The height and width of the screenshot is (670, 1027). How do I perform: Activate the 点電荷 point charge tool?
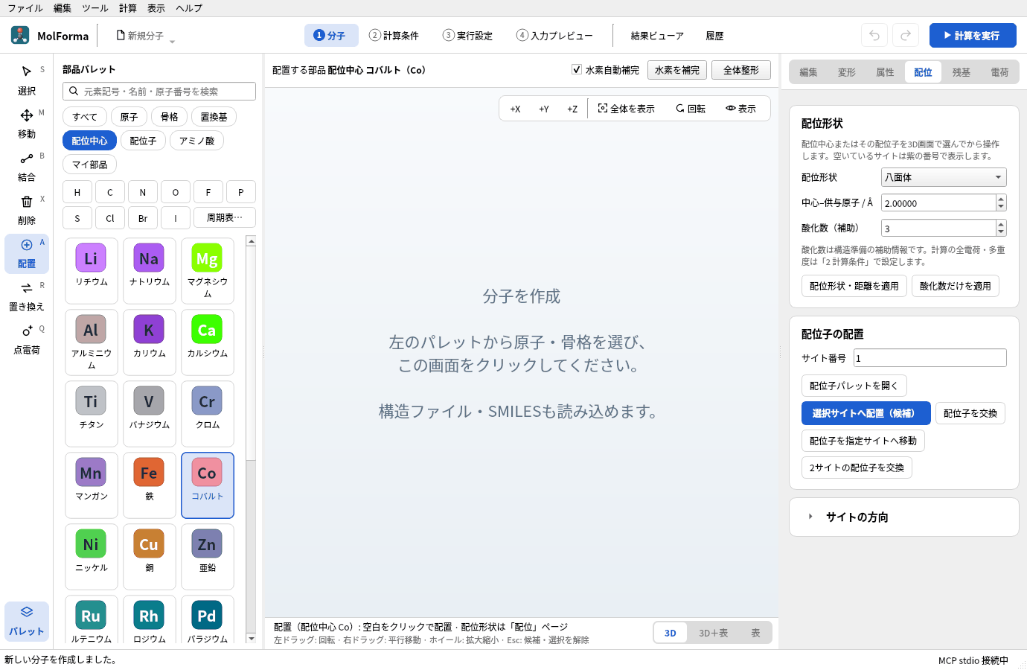(27, 339)
